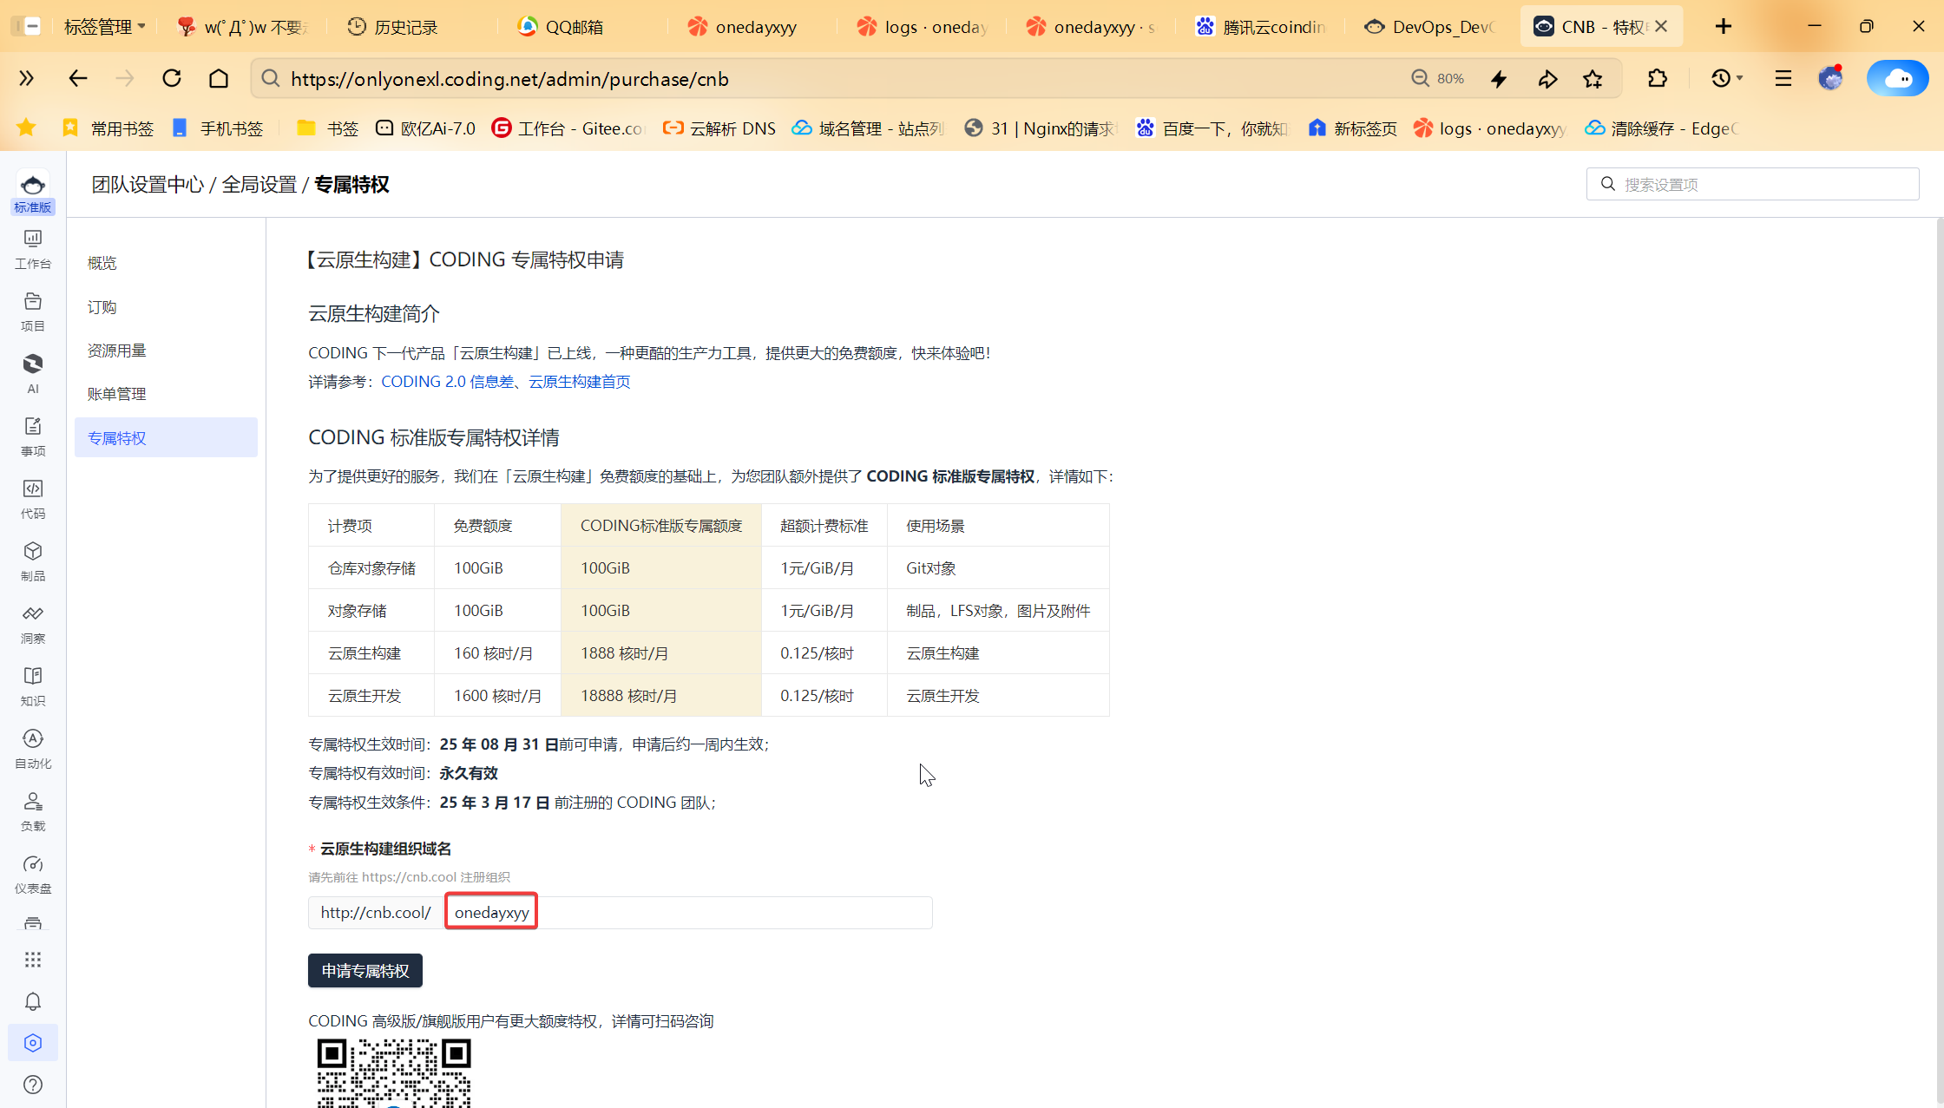Open the 知识 knowledge sidebar icon
Screen dimensions: 1944x1108
coord(33,686)
